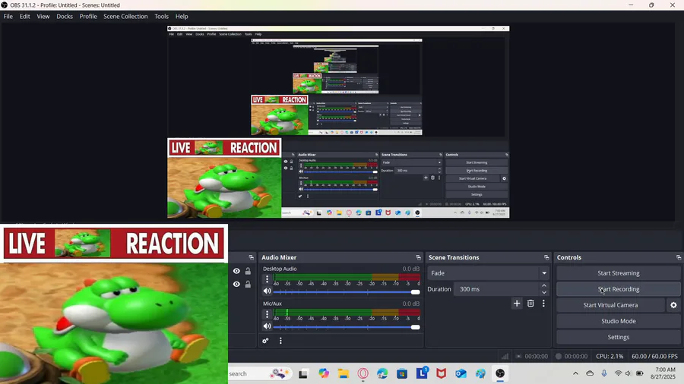Screen dimensions: 684x384
Task: Click the network signal status bar icon
Action: pos(505,356)
